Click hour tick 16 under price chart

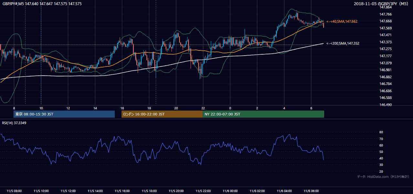(x=122, y=108)
